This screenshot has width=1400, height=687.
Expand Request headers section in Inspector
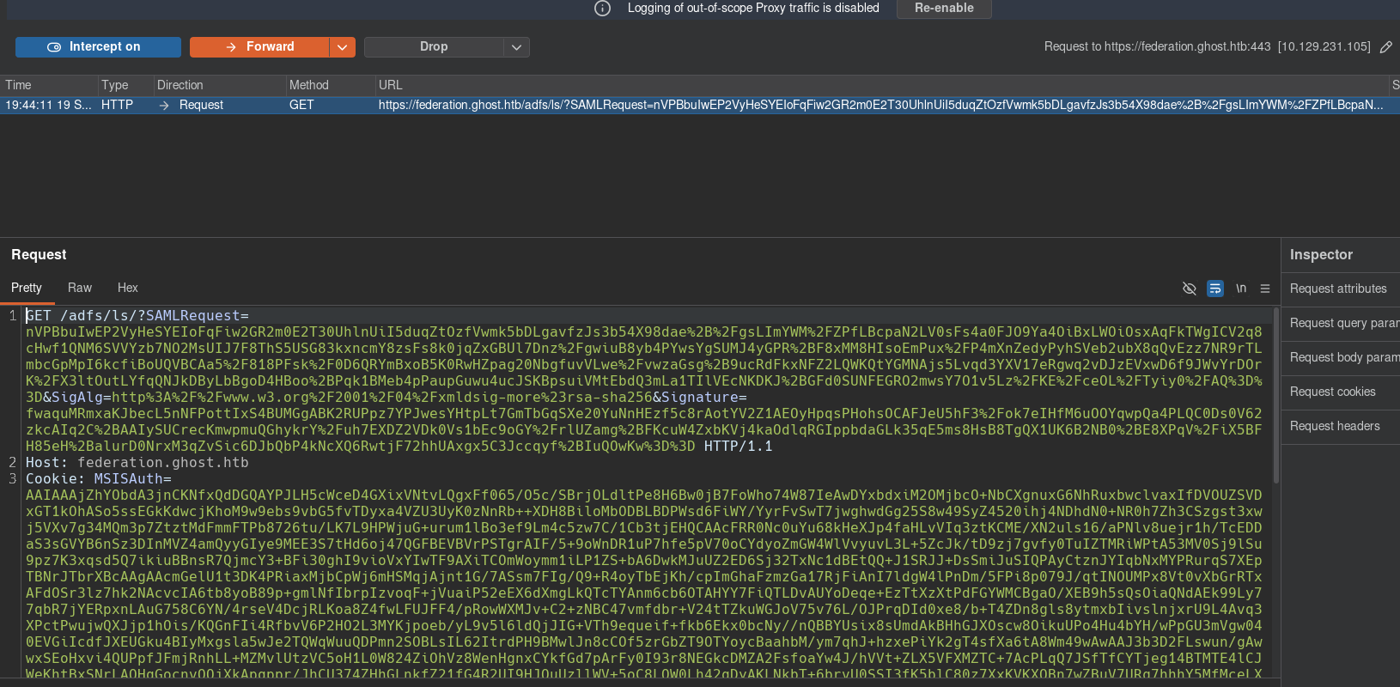[x=1340, y=426]
